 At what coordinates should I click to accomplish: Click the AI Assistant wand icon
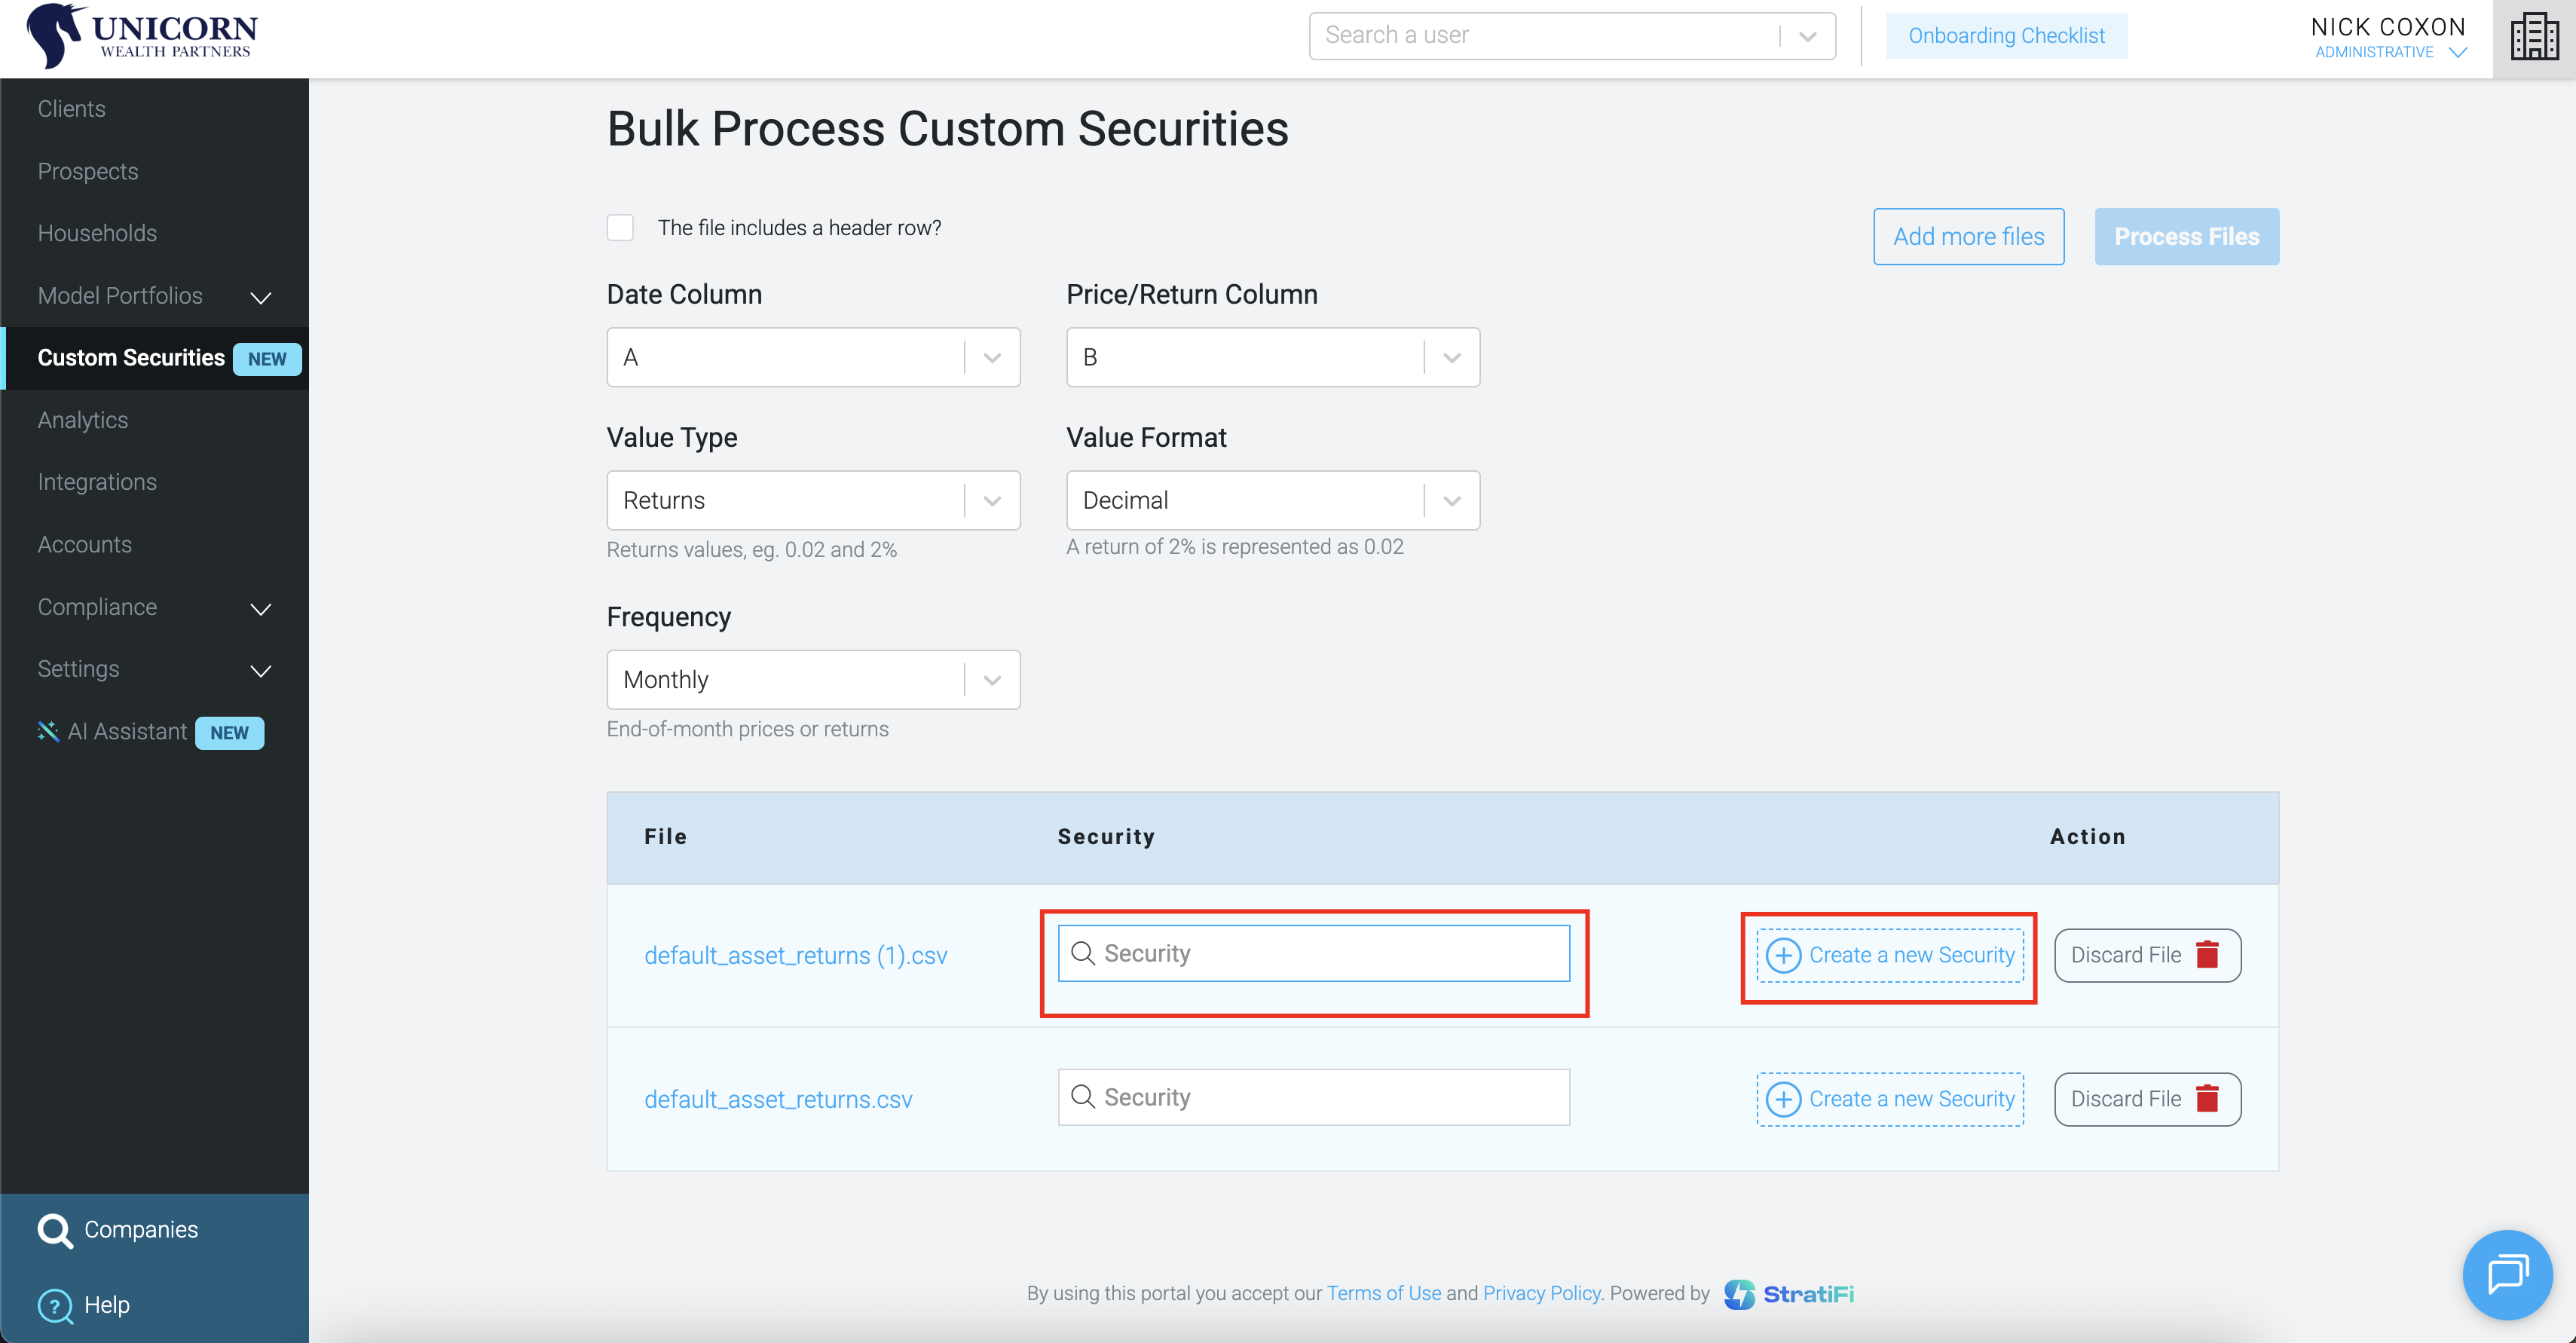point(48,731)
